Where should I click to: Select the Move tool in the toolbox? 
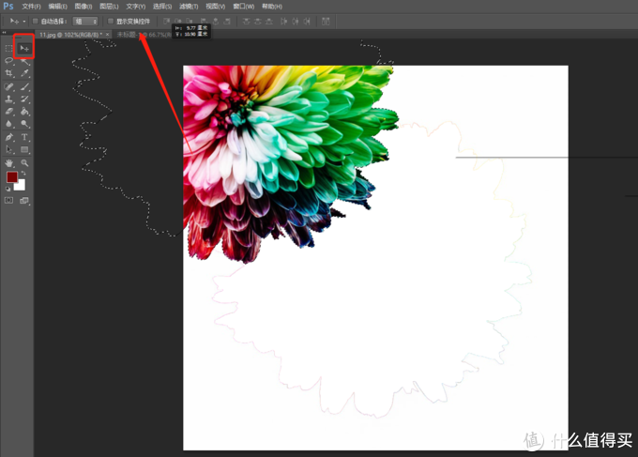pyautogui.click(x=24, y=49)
